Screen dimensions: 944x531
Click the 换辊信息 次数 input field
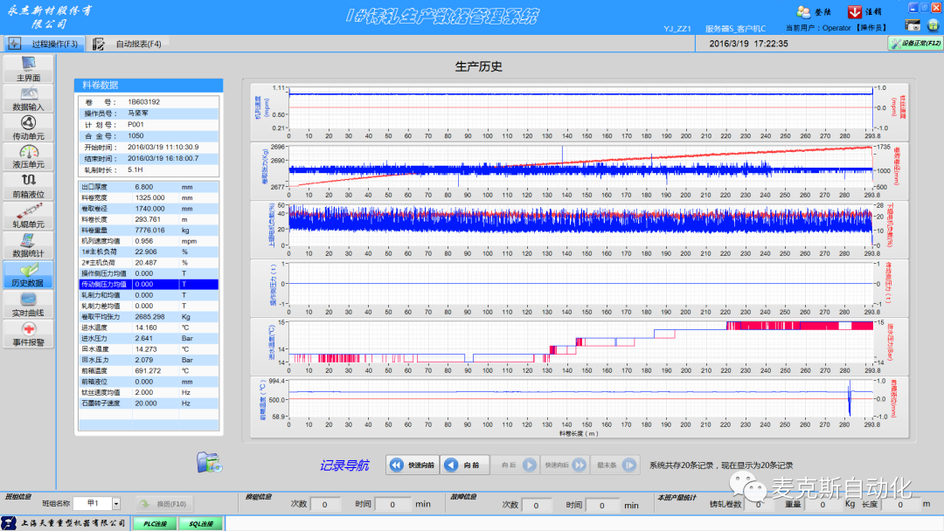click(325, 505)
